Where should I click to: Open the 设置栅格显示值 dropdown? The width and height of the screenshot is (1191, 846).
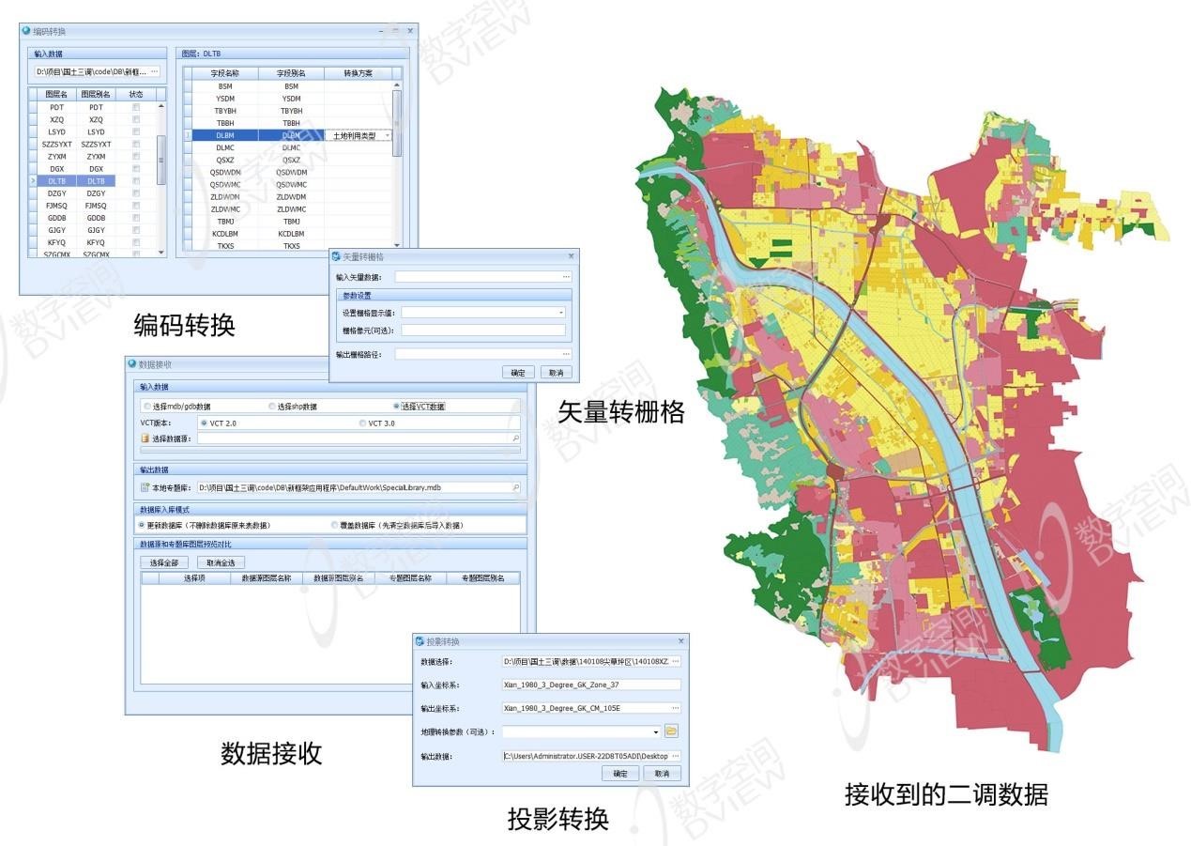(x=561, y=313)
